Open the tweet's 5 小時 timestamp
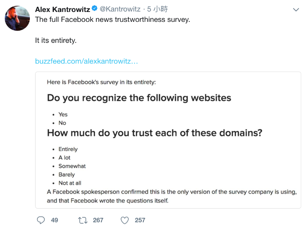The height and width of the screenshot is (228, 306). pos(157,9)
